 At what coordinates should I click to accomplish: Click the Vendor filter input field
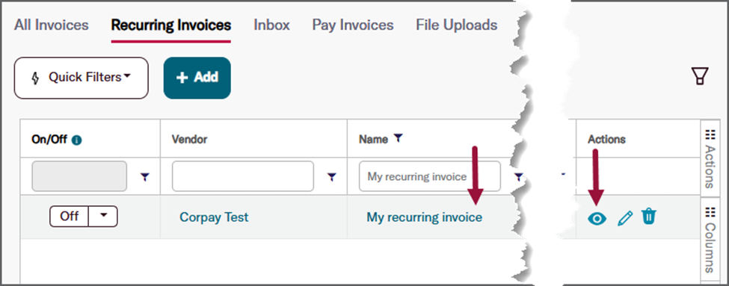[243, 176]
